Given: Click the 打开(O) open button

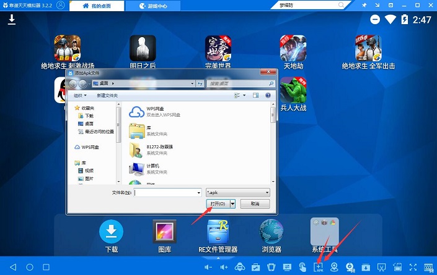Looking at the screenshot, I should [218, 203].
